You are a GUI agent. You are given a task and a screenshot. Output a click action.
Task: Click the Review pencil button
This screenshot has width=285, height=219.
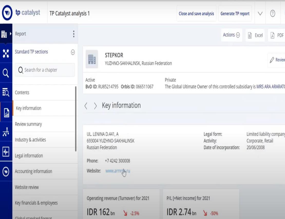[x=277, y=60]
